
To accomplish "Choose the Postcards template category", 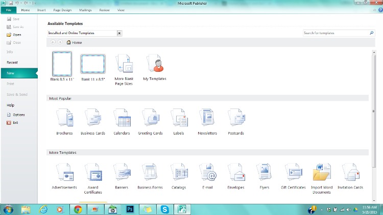I will pos(236,122).
